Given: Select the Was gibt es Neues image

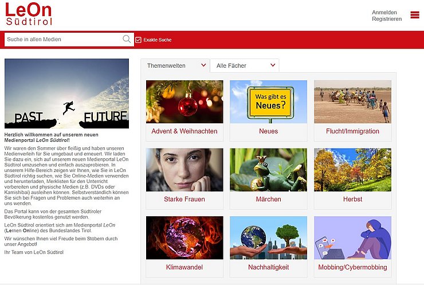Looking at the screenshot, I should pos(268,101).
